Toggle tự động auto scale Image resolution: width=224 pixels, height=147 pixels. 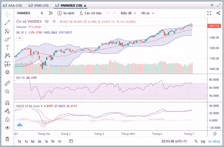pos(214,141)
